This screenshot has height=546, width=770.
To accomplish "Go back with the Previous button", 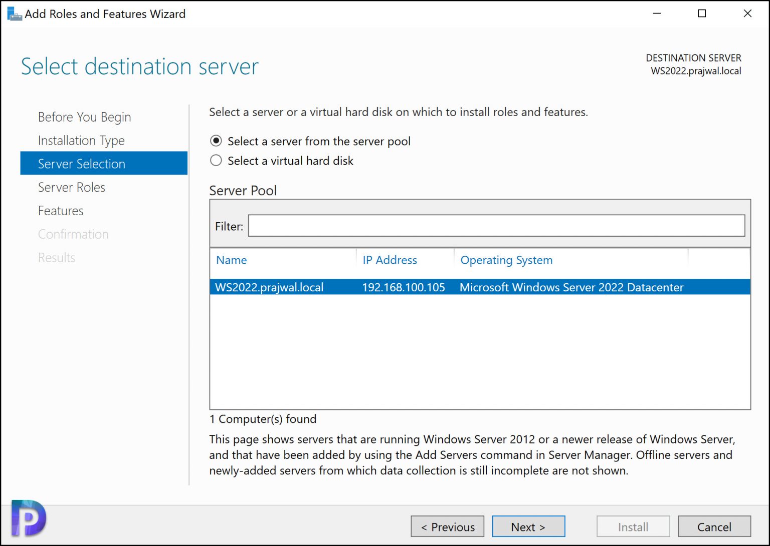I will coord(447,526).
